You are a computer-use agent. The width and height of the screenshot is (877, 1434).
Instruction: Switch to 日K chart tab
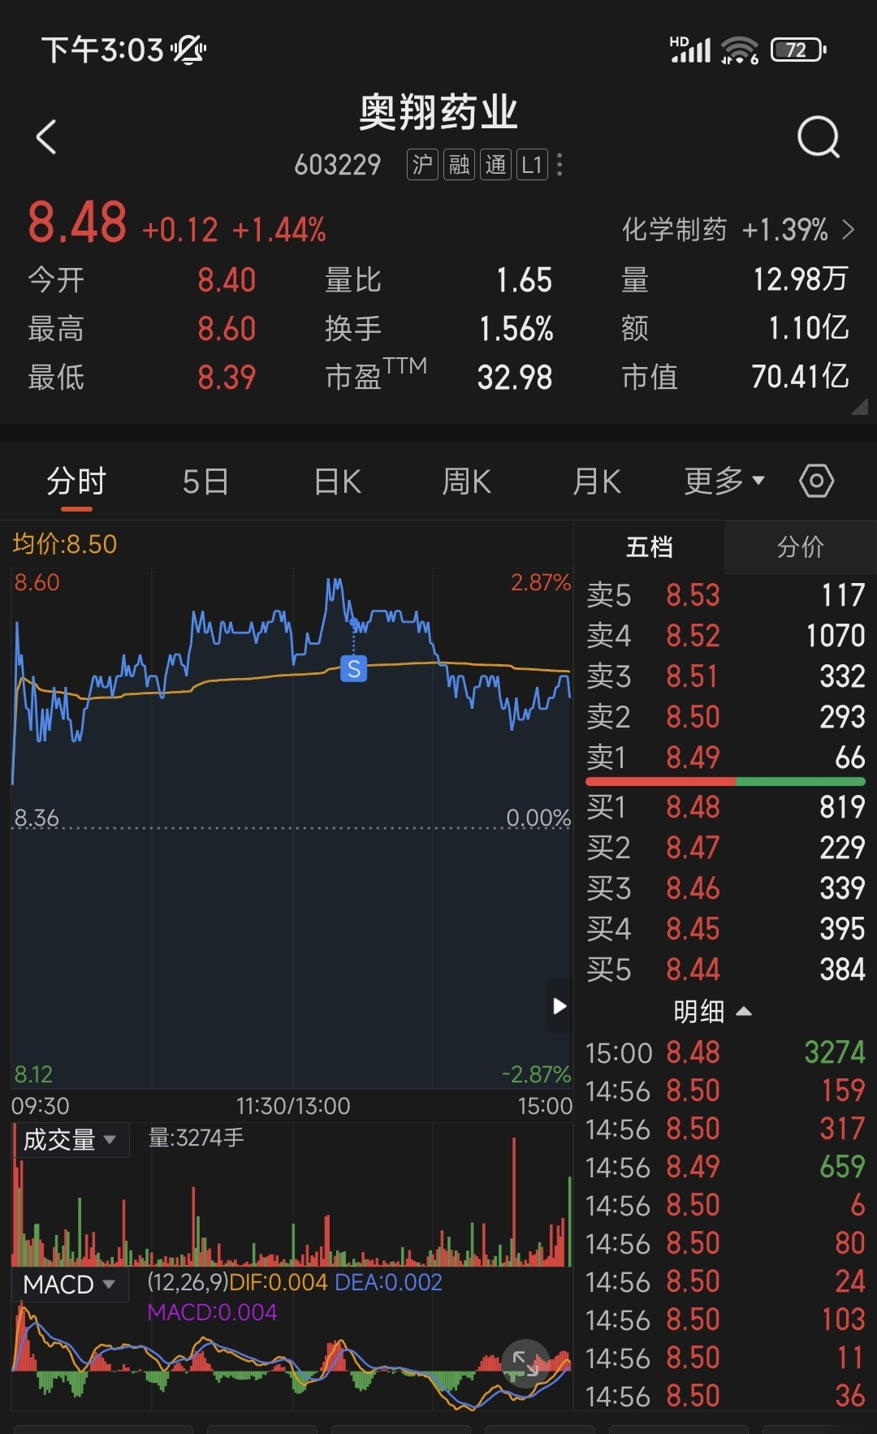pos(337,482)
